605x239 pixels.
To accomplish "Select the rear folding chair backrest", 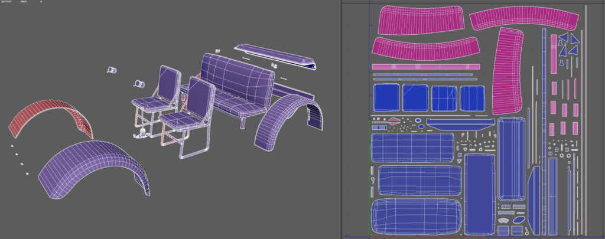I will [170, 81].
